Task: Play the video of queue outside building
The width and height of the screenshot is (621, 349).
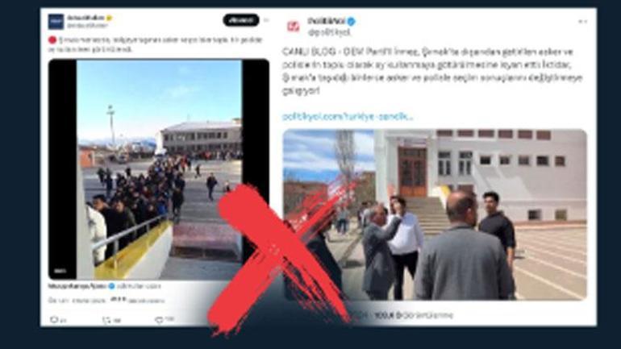Action: (x=159, y=169)
